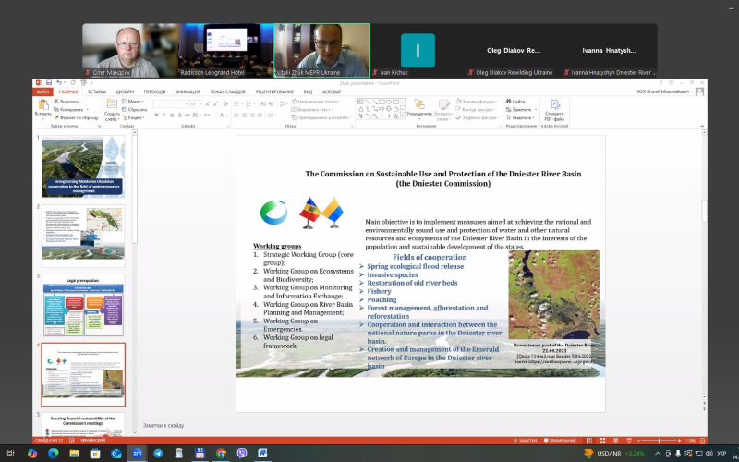The image size is (739, 462).
Task: Click the Reading view icon in status bar
Action: coord(615,441)
